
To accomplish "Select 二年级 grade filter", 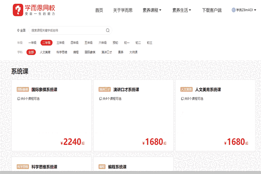I will point(46,43).
